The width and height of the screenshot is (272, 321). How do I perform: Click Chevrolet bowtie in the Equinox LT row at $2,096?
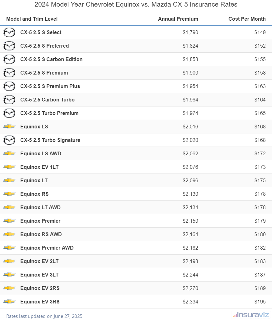[x=9, y=180]
